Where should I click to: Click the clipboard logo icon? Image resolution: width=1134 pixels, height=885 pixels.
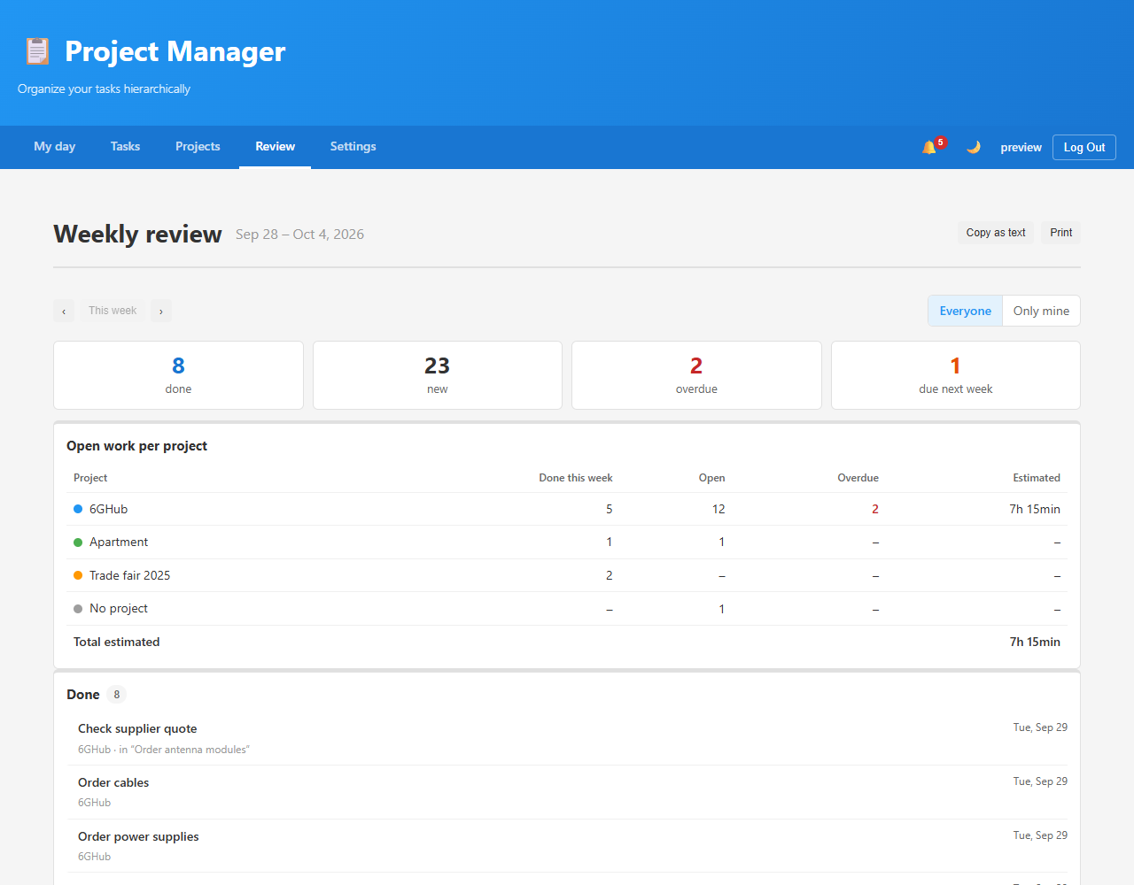tap(37, 51)
